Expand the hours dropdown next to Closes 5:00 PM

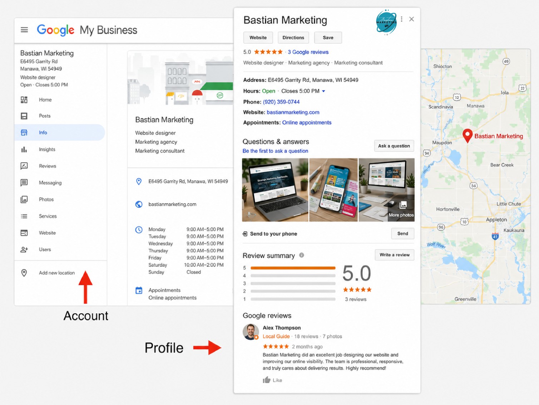[x=323, y=91]
